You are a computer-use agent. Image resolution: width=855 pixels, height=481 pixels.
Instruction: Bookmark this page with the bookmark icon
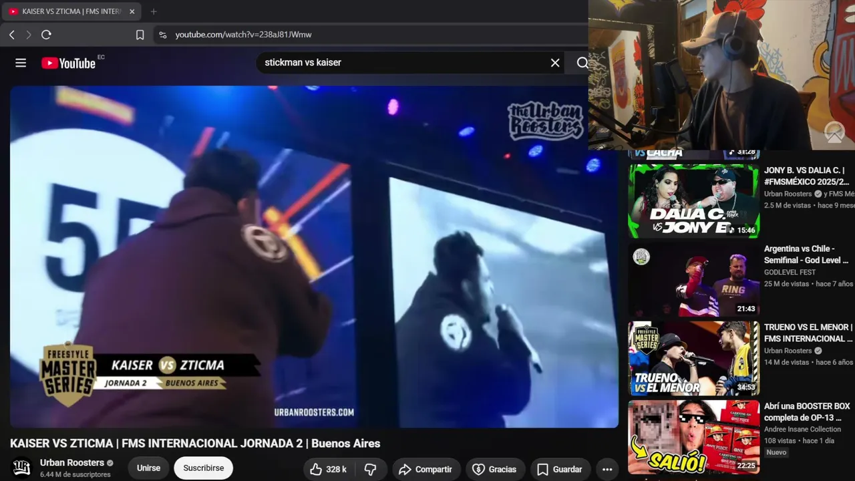click(140, 35)
